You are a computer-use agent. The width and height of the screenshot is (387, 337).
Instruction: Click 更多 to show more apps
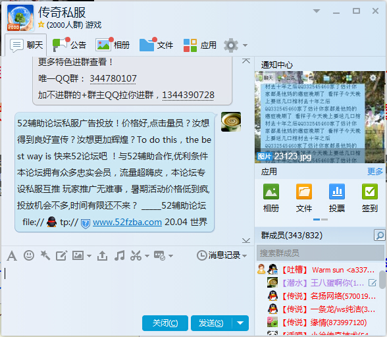[x=374, y=172]
